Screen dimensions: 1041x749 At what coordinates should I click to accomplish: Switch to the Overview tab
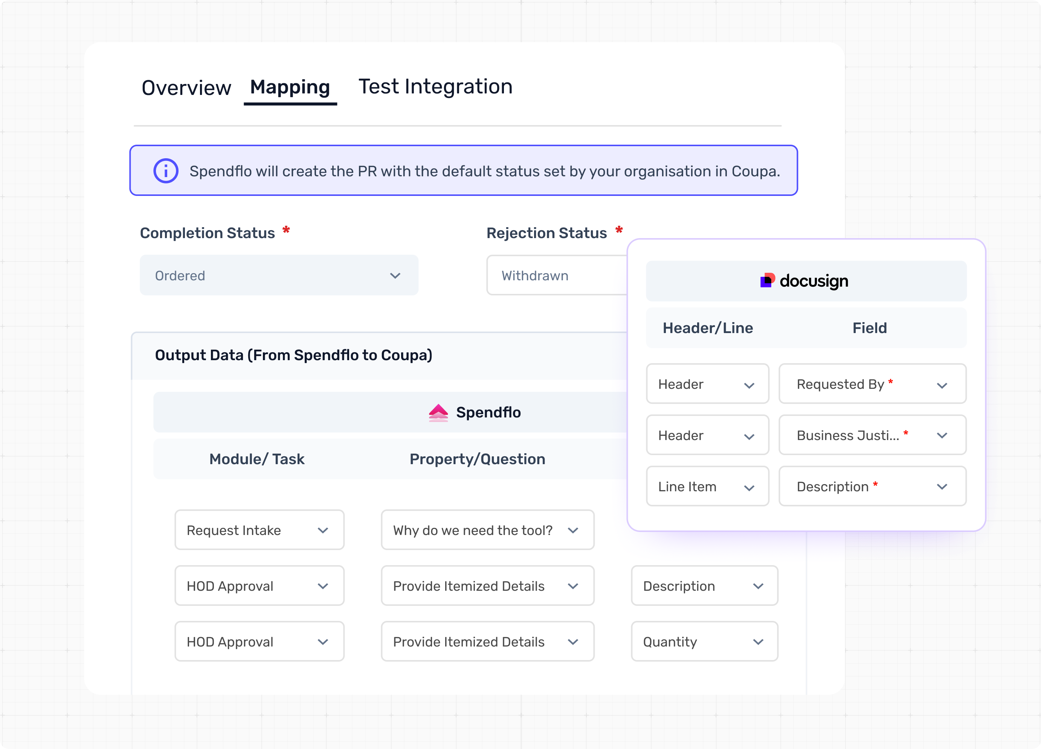186,88
